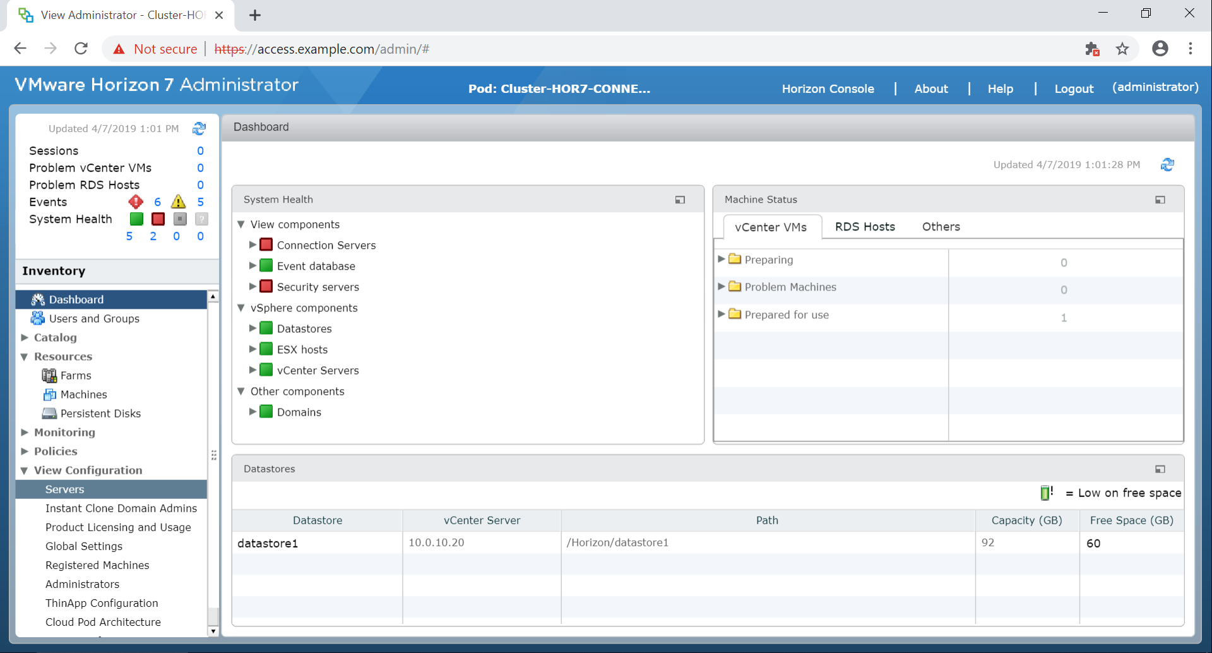The width and height of the screenshot is (1212, 653).
Task: Bookmark this page with the star icon
Action: [1122, 49]
